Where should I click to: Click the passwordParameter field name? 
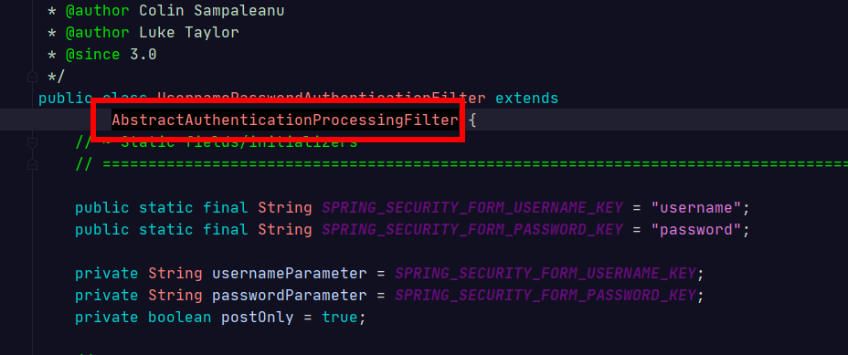coord(289,296)
